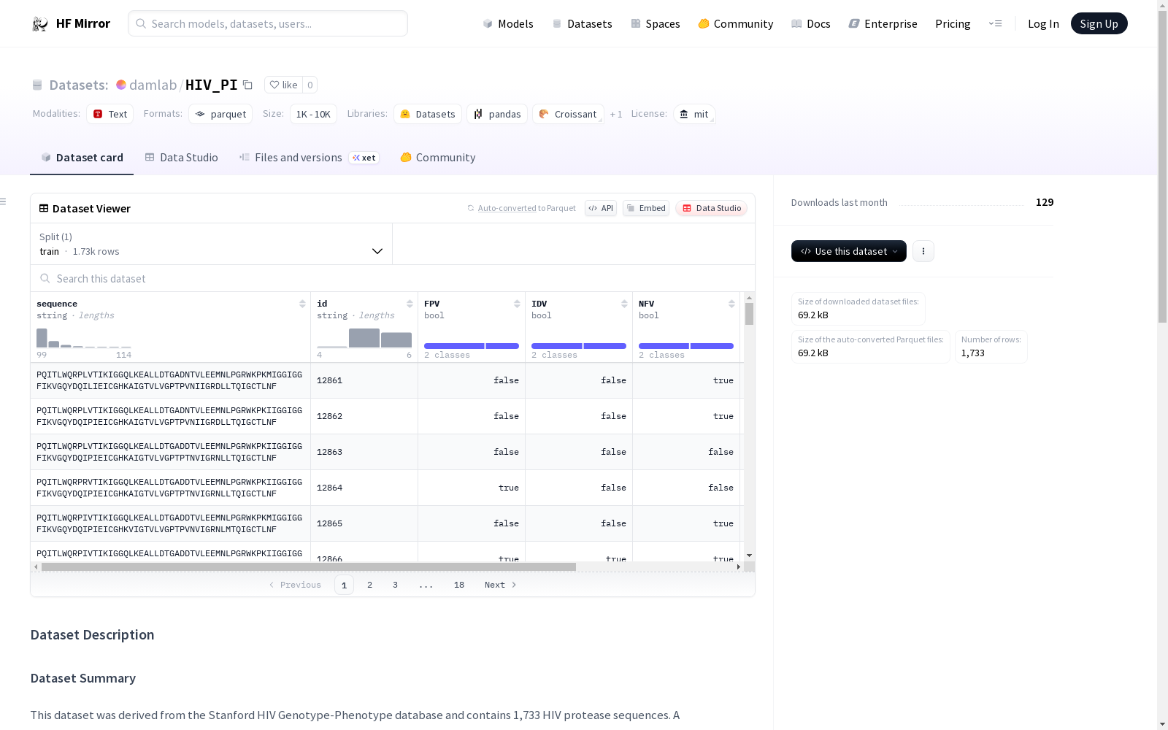Open the more navigation menu icon

tap(995, 23)
